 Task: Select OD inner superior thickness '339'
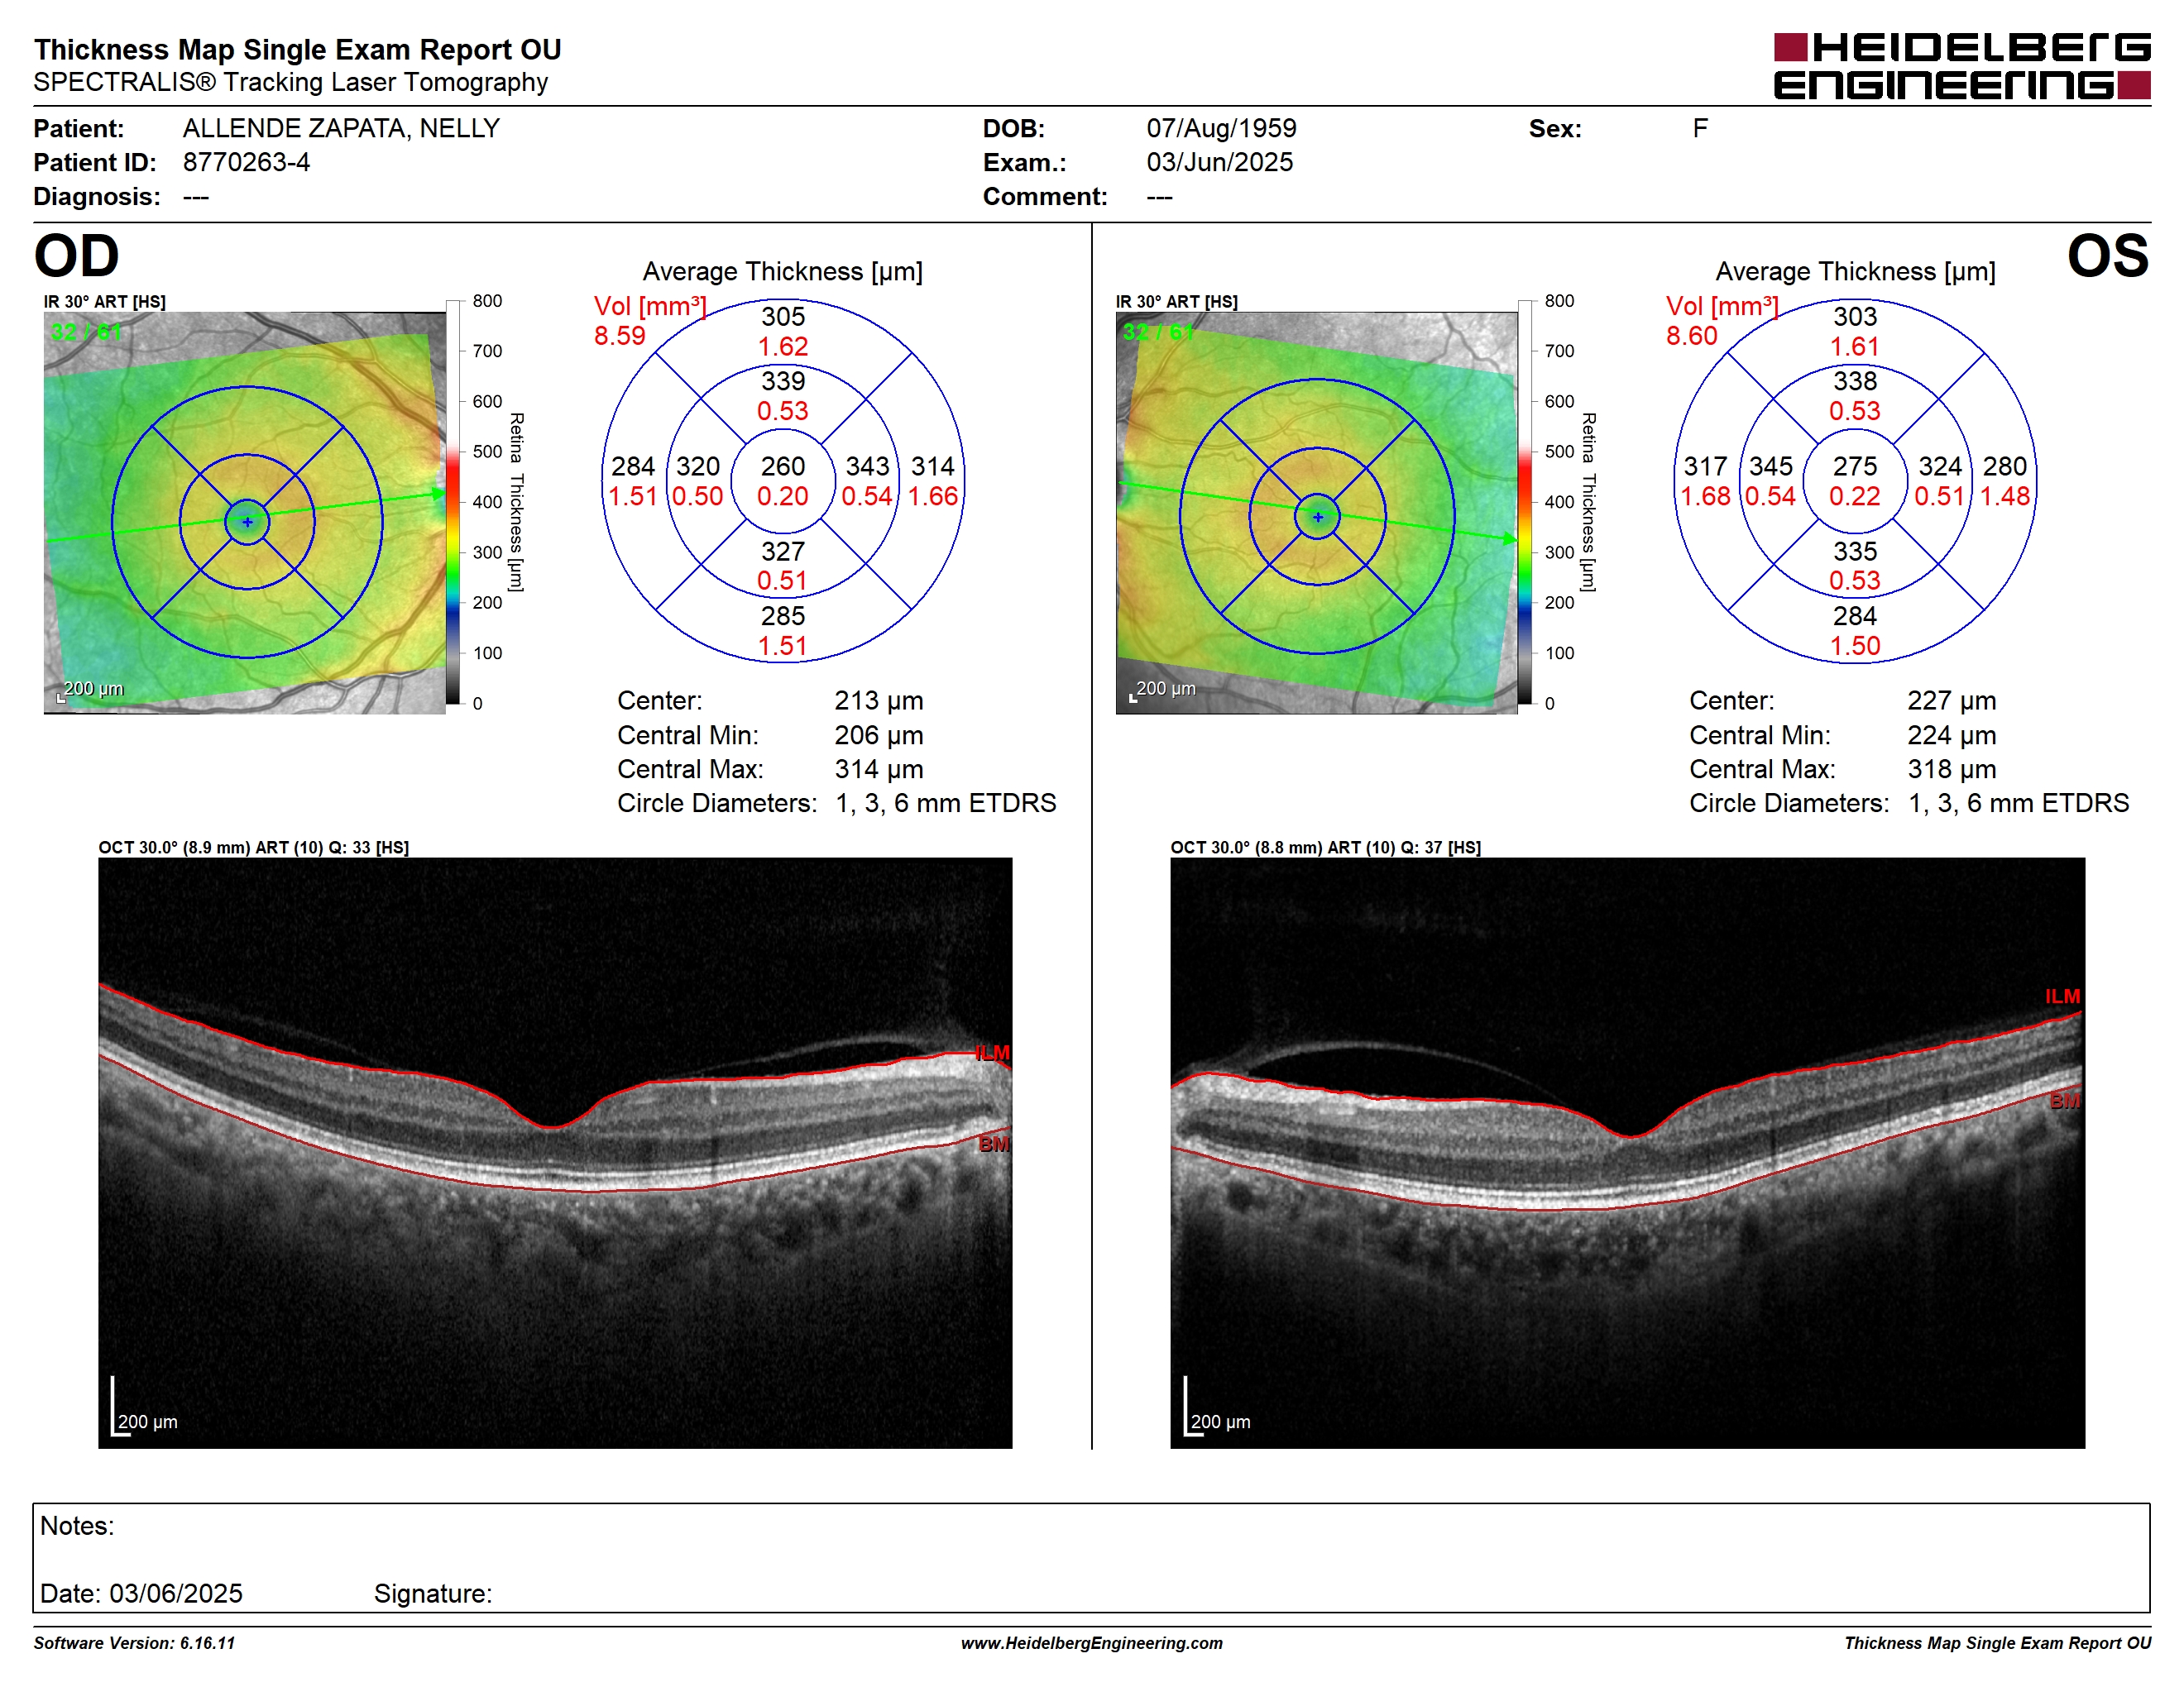point(783,380)
